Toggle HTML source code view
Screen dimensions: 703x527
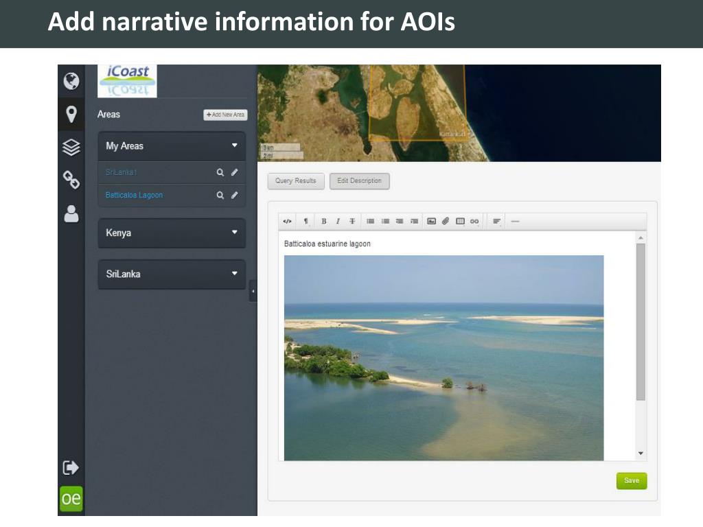pyautogui.click(x=288, y=221)
